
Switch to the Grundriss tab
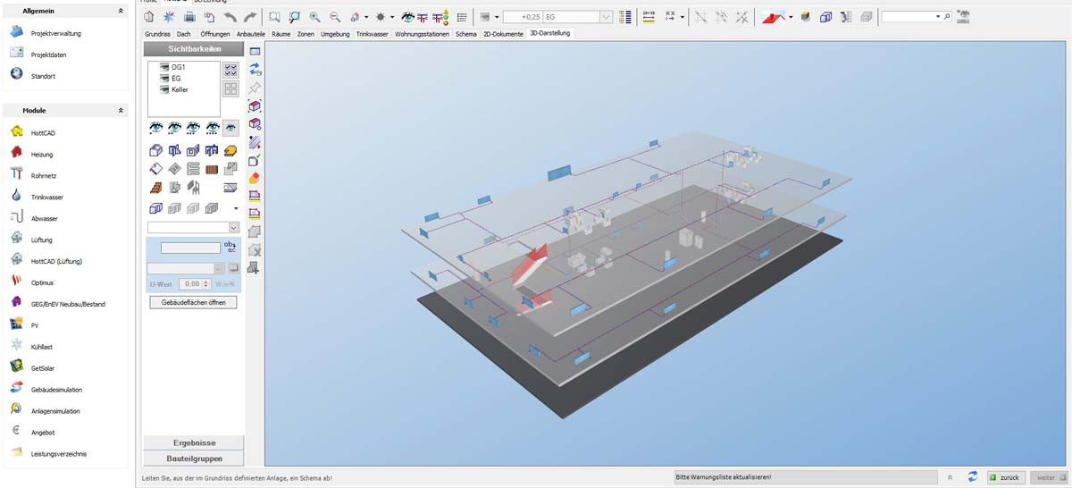tap(157, 33)
